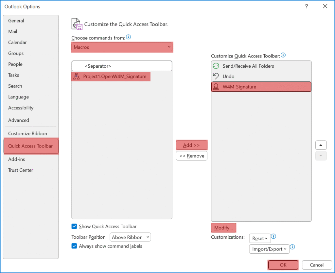Expand the Toolbar Position dropdown

pos(130,237)
